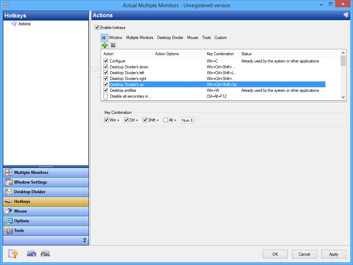Image resolution: width=353 pixels, height=265 pixels.
Task: Select the Multiple Monitors filter tab
Action: (x=140, y=38)
